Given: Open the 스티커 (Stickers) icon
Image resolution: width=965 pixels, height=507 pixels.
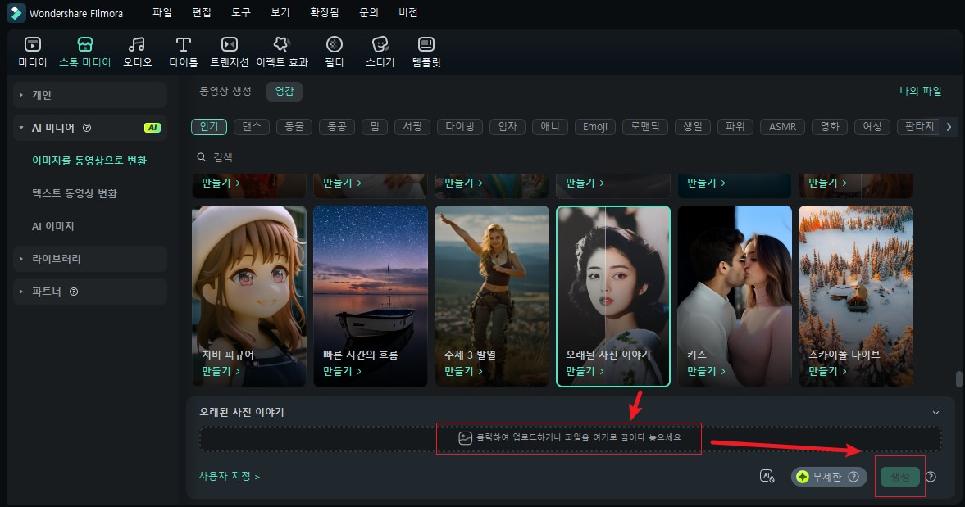Looking at the screenshot, I should point(380,45).
